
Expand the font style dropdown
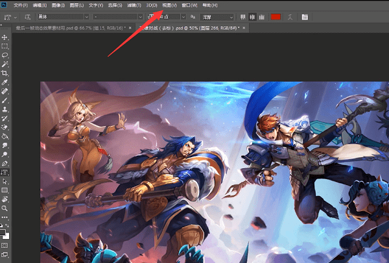(117, 16)
